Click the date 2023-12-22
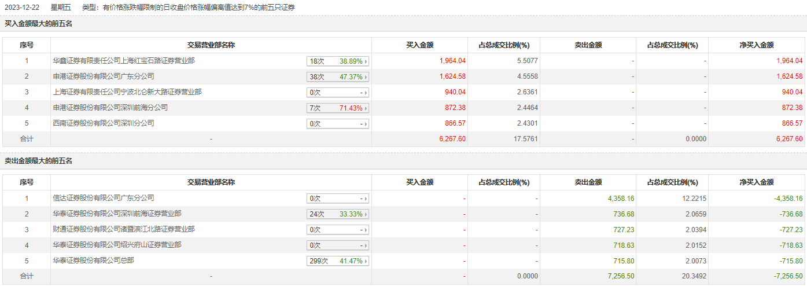Screen dimensions: 807x286 coord(21,7)
